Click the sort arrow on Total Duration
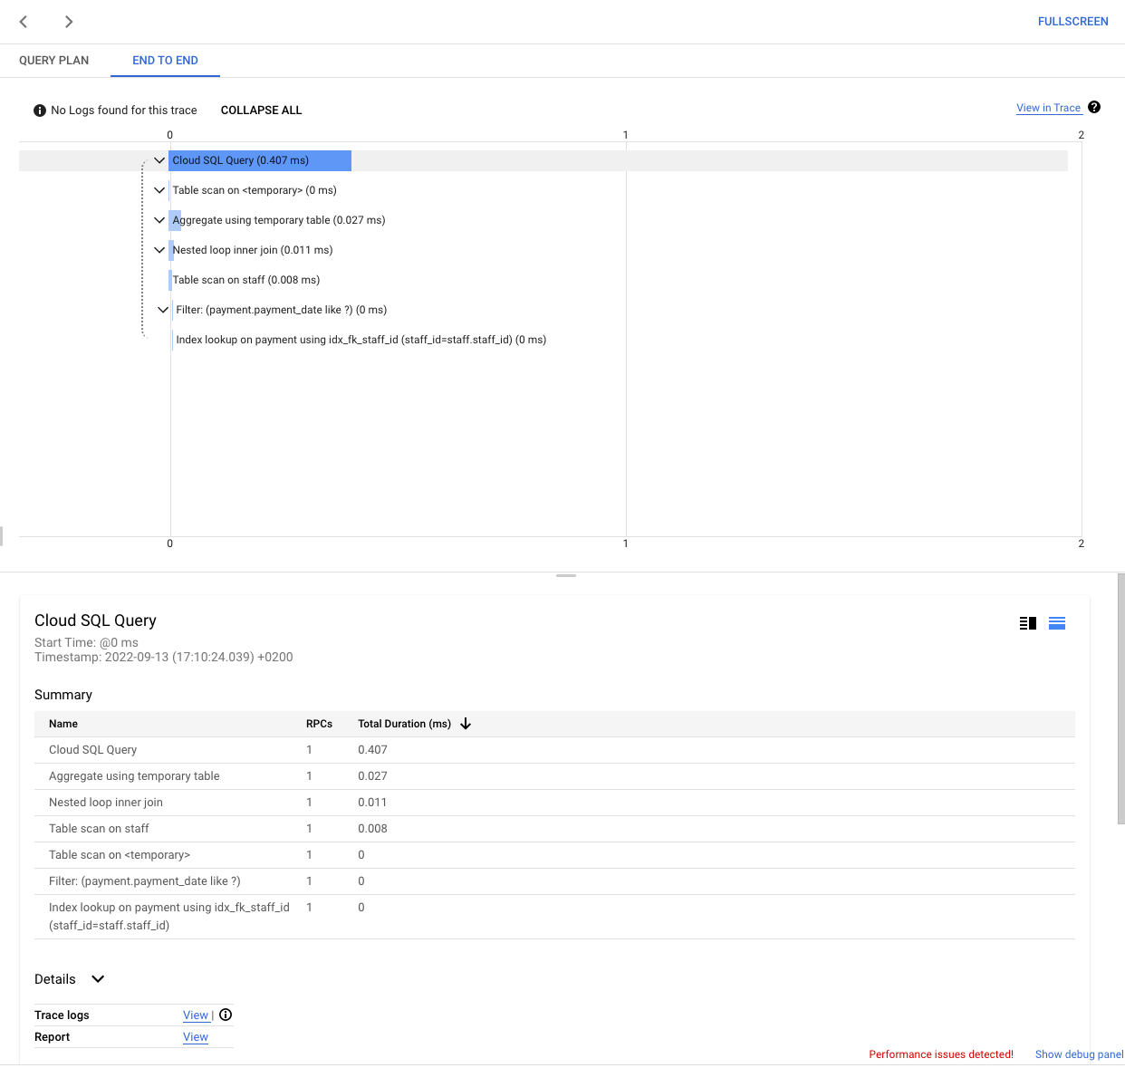Image resolution: width=1125 pixels, height=1068 pixels. click(x=466, y=724)
